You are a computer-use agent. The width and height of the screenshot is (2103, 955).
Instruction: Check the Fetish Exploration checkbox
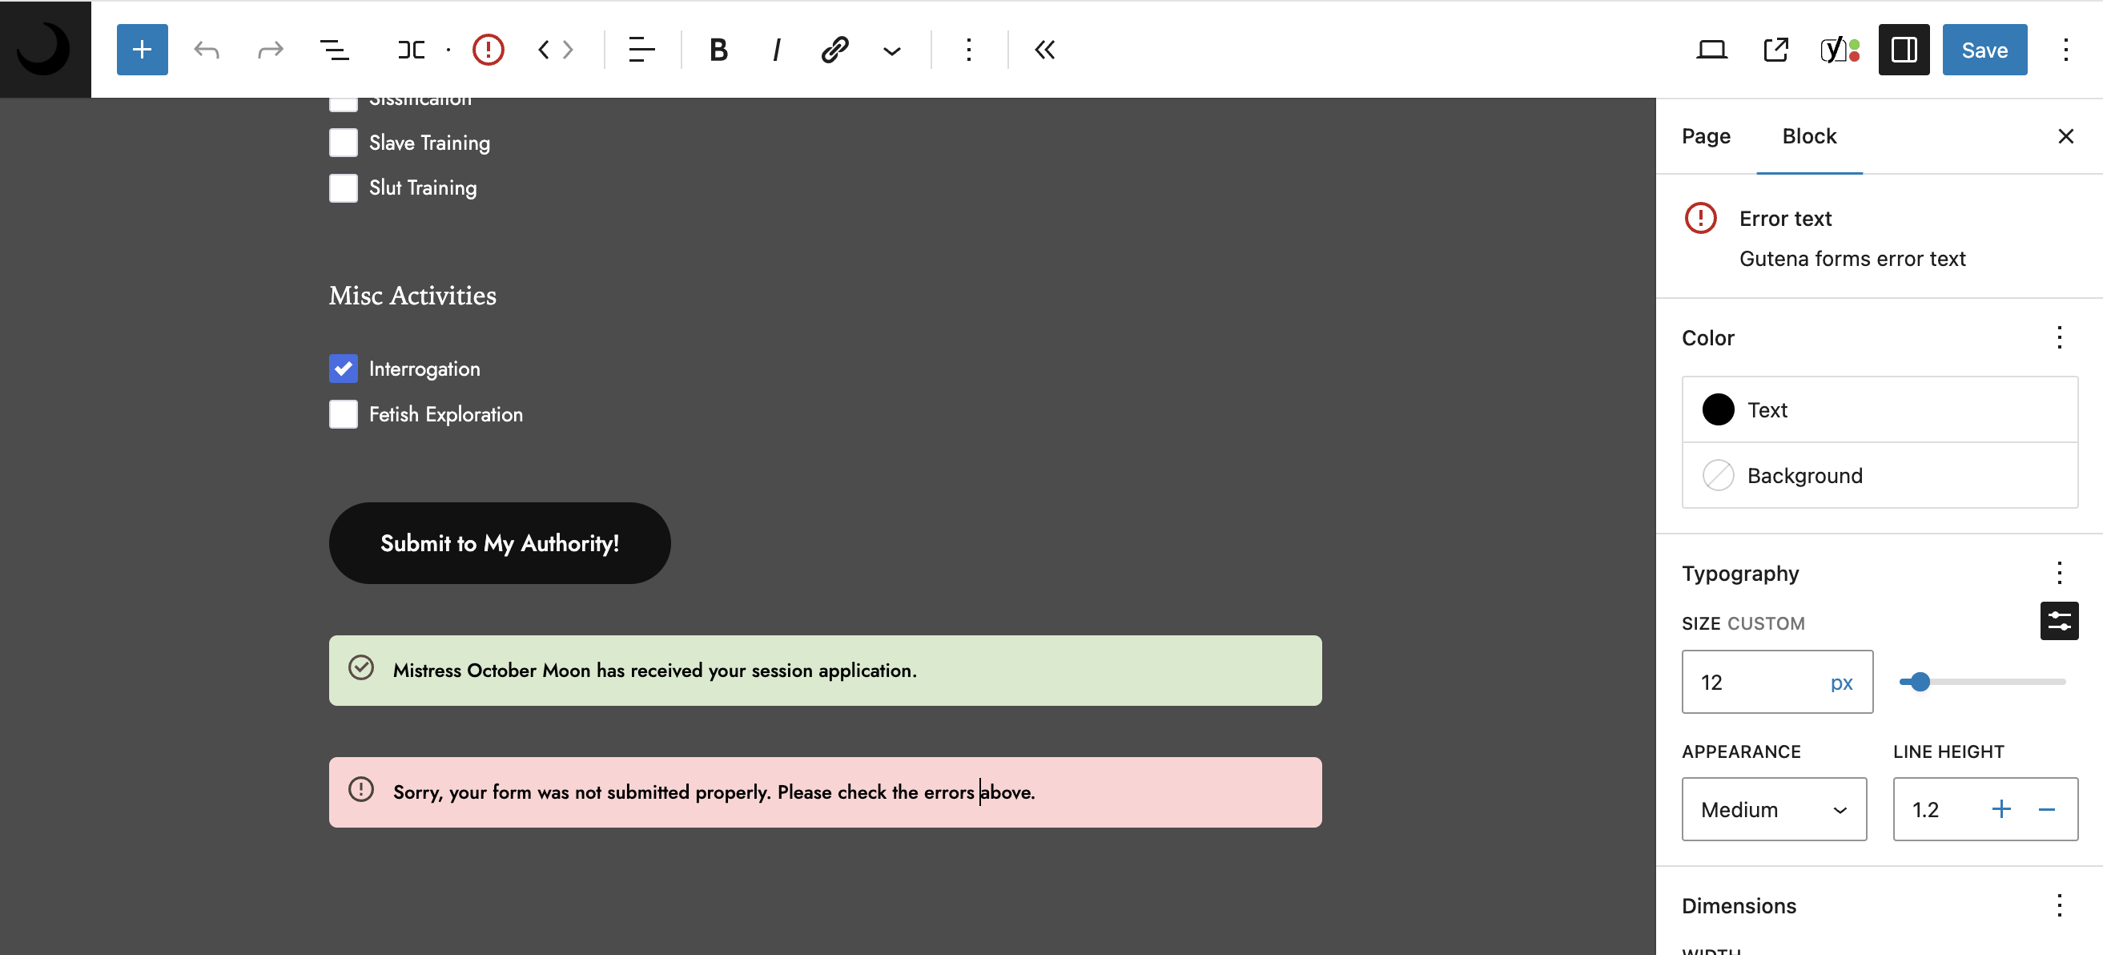pyautogui.click(x=343, y=414)
